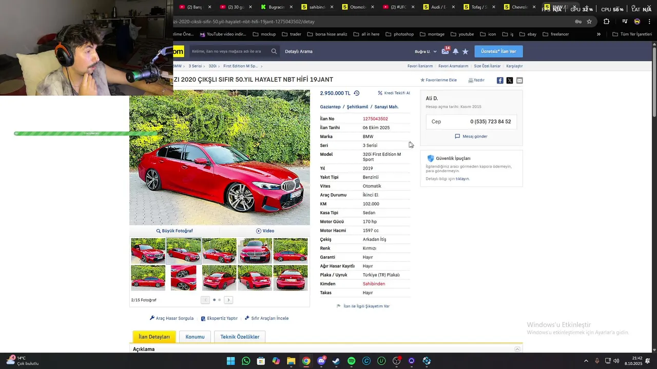This screenshot has width=657, height=369.
Task: Click Kredi Teklifi Al link
Action: pos(394,93)
